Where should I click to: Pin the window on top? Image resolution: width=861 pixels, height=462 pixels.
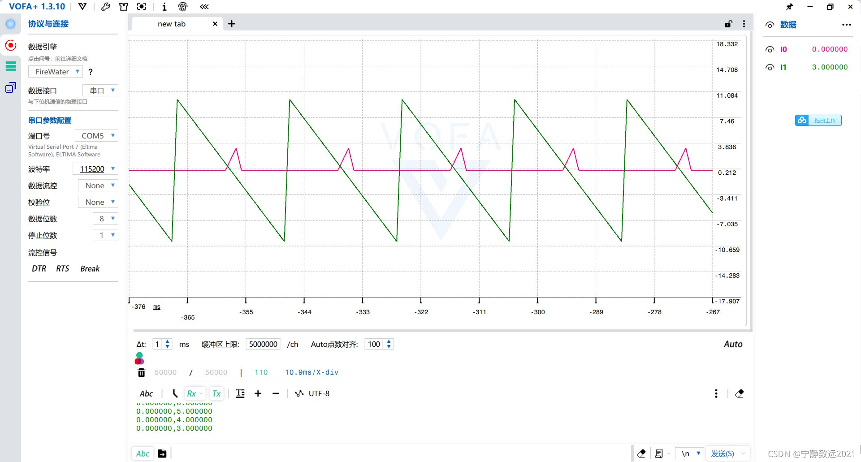click(789, 7)
